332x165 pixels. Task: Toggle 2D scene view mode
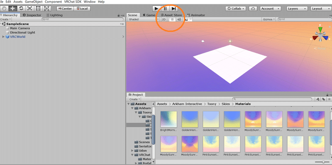[x=164, y=19]
